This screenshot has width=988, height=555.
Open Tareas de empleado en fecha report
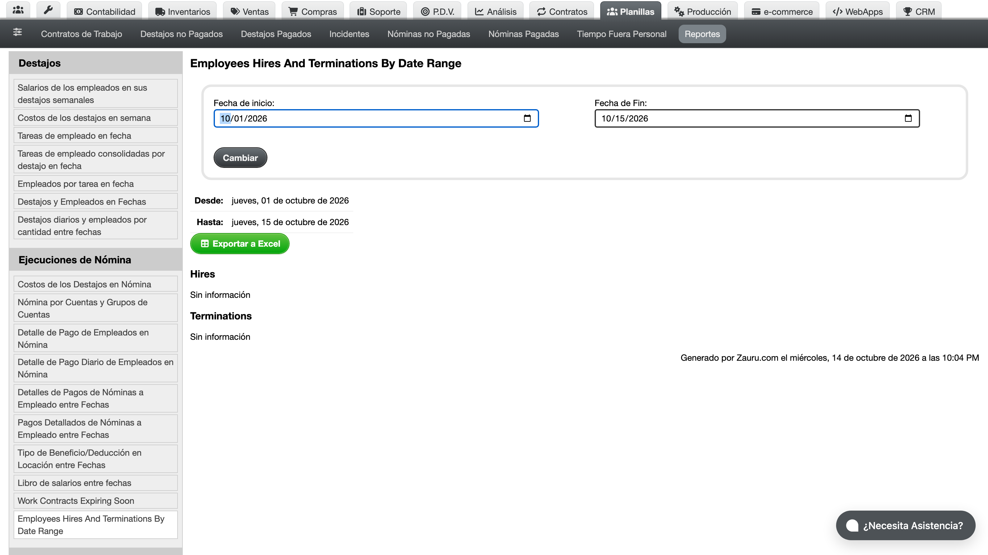click(95, 136)
